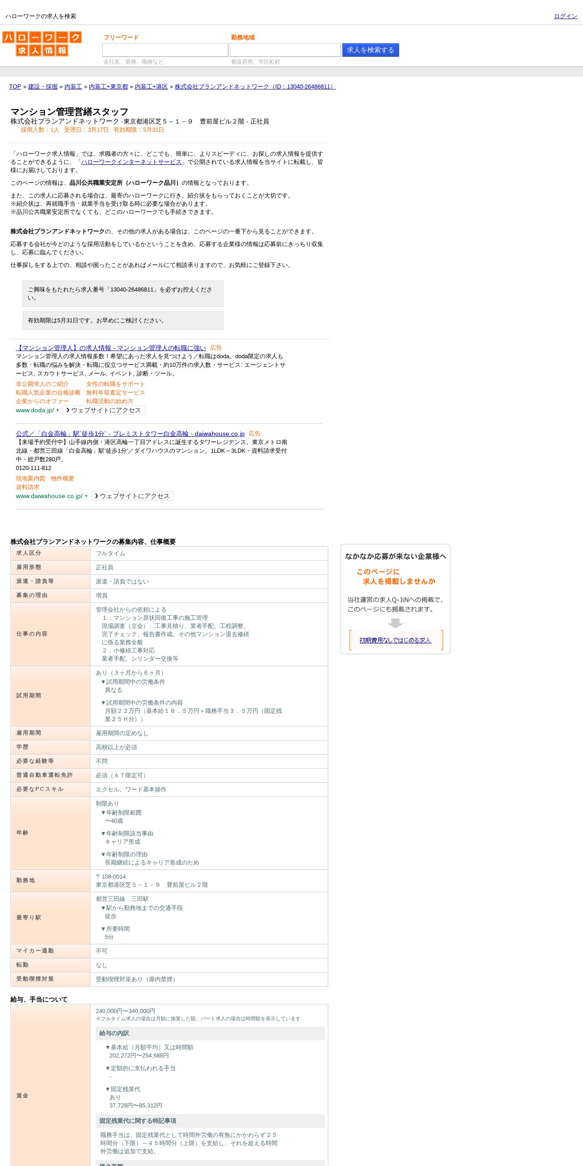The width and height of the screenshot is (583, 1166).
Task: Click phone number 0120-111-812
Action: pos(34,468)
